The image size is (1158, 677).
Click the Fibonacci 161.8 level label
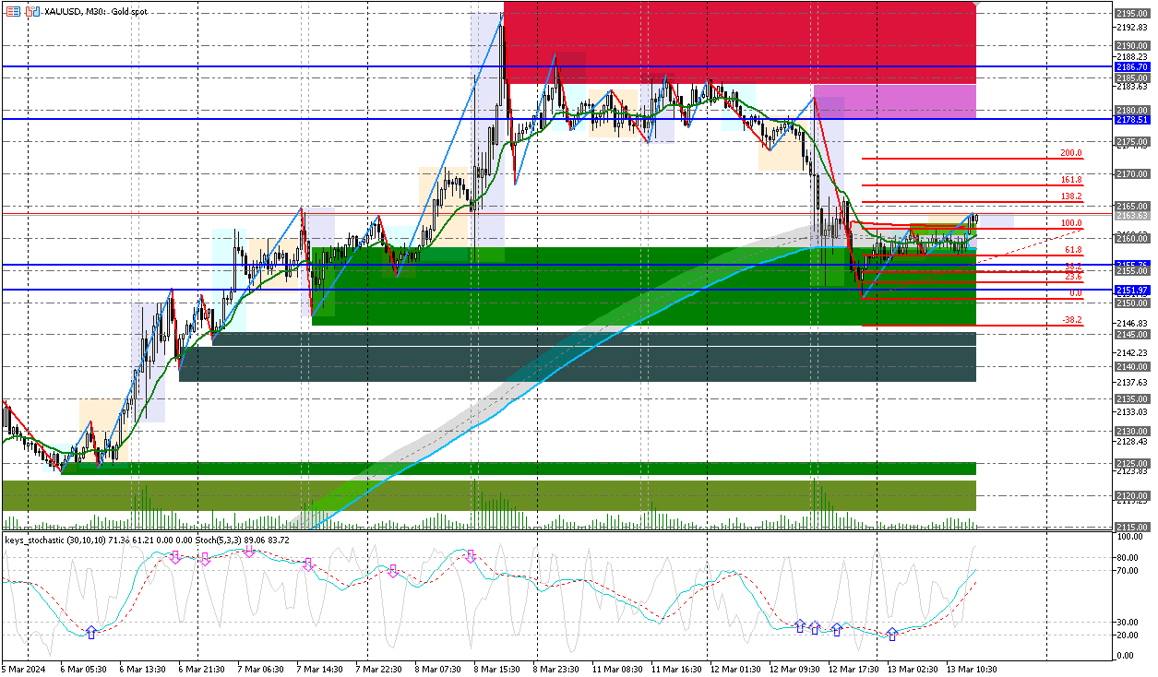(x=1070, y=180)
